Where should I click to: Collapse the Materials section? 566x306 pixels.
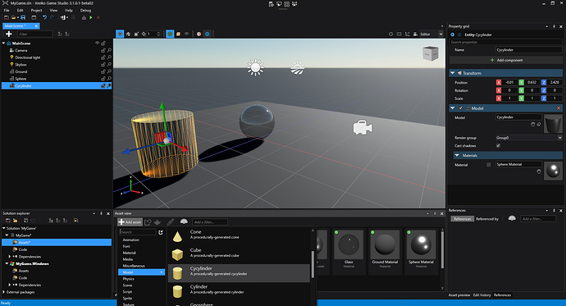click(457, 156)
